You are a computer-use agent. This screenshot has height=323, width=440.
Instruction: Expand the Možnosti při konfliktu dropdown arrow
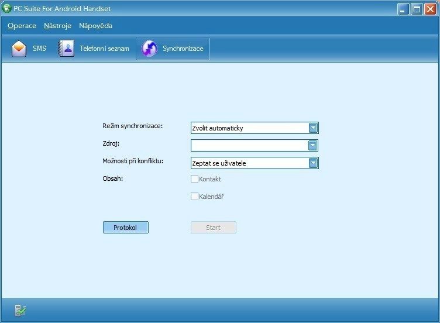[x=313, y=163]
